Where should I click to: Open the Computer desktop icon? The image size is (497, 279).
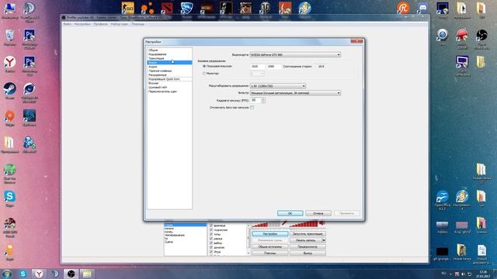tap(10, 9)
